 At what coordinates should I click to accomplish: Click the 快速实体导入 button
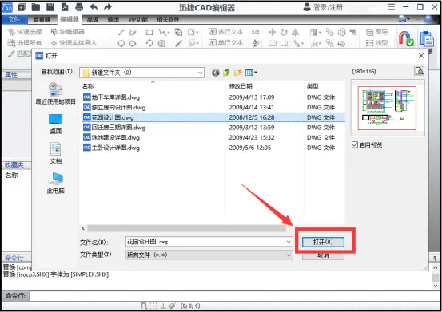(74, 43)
